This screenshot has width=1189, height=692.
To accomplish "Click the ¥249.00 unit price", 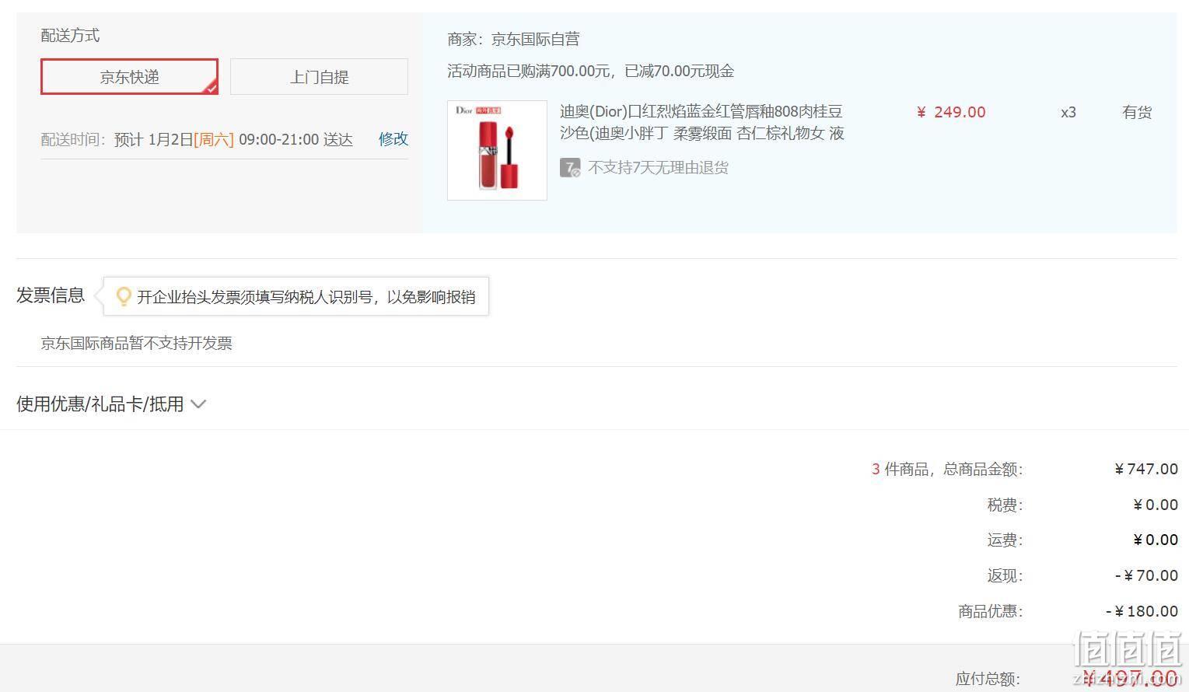I will coord(951,112).
